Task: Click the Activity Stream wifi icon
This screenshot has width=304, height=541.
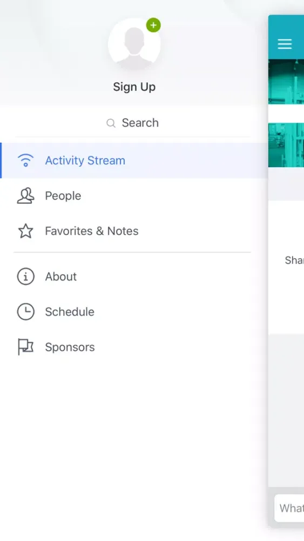Action: pos(25,161)
